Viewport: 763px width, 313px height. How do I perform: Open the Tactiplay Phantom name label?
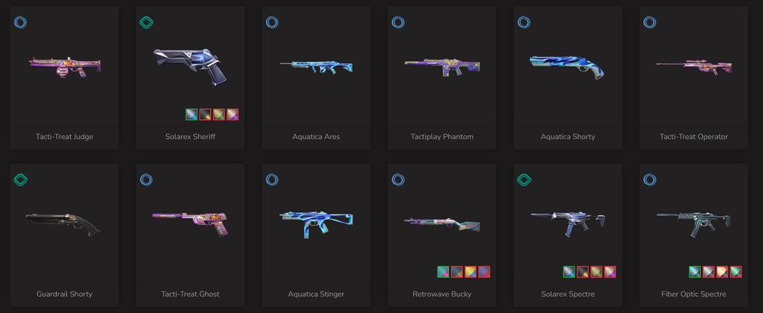(x=442, y=137)
